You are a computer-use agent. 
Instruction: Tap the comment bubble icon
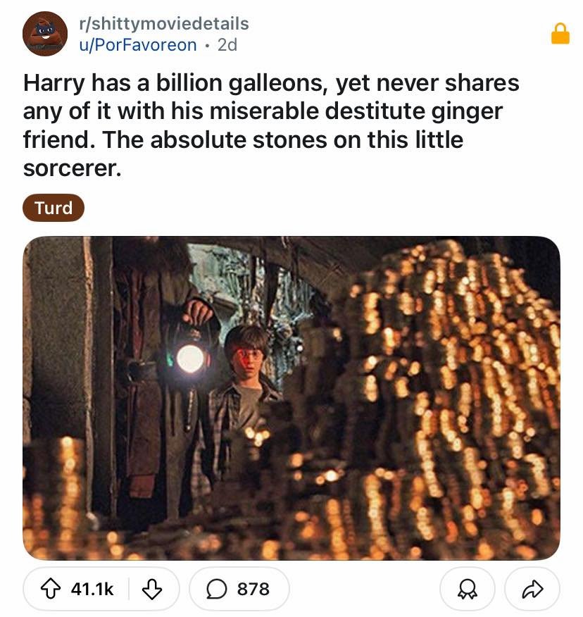pyautogui.click(x=218, y=589)
